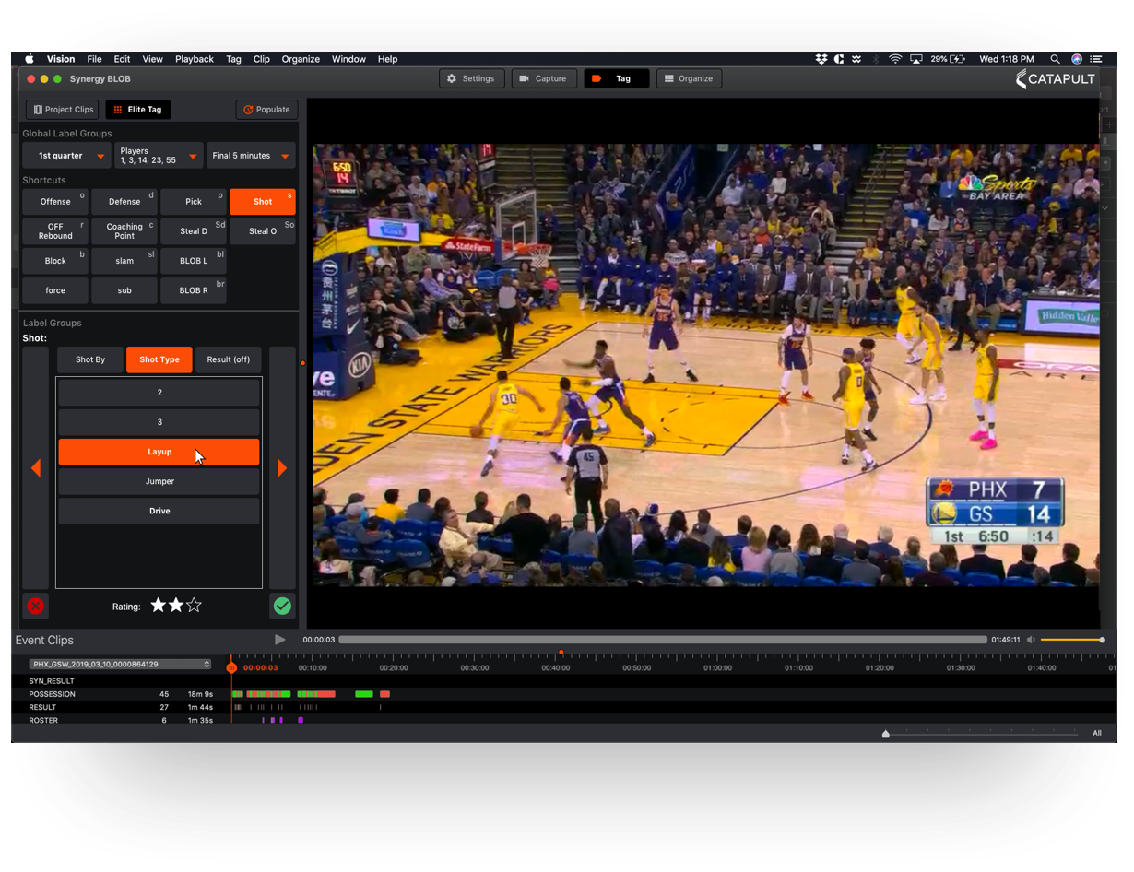Click the red cancel X button
The height and width of the screenshot is (872, 1134).
(x=35, y=606)
